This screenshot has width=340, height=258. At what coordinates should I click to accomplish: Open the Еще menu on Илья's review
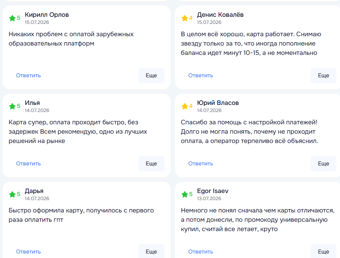[x=151, y=164]
